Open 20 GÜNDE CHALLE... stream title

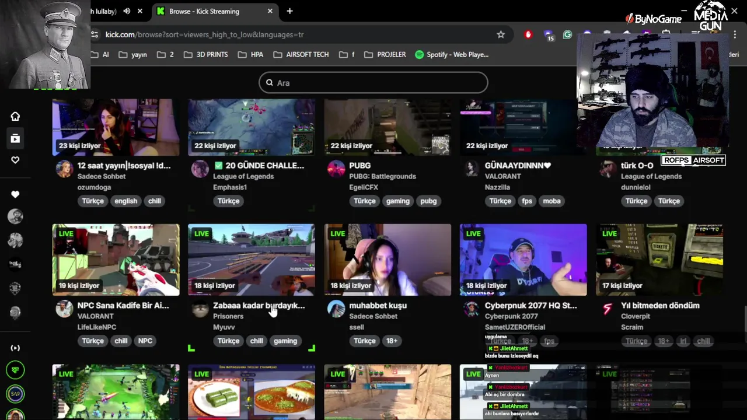coord(259,165)
